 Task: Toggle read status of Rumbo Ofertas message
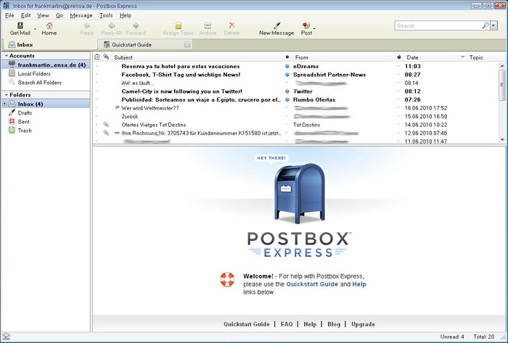point(287,99)
